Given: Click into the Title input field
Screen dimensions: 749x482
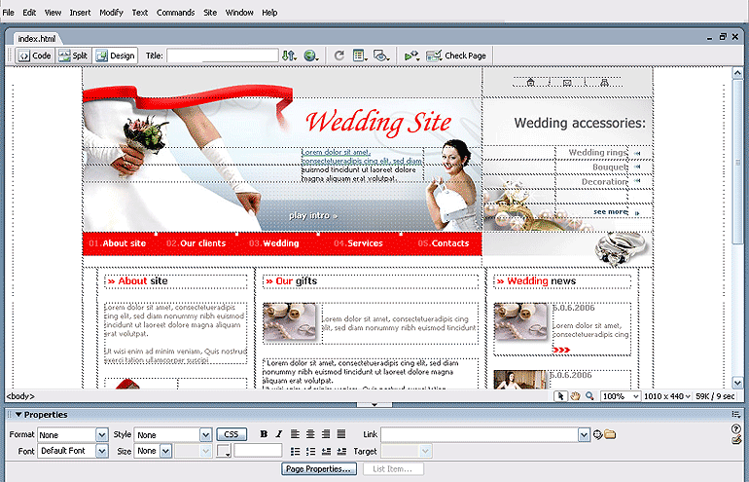Looking at the screenshot, I should 223,56.
